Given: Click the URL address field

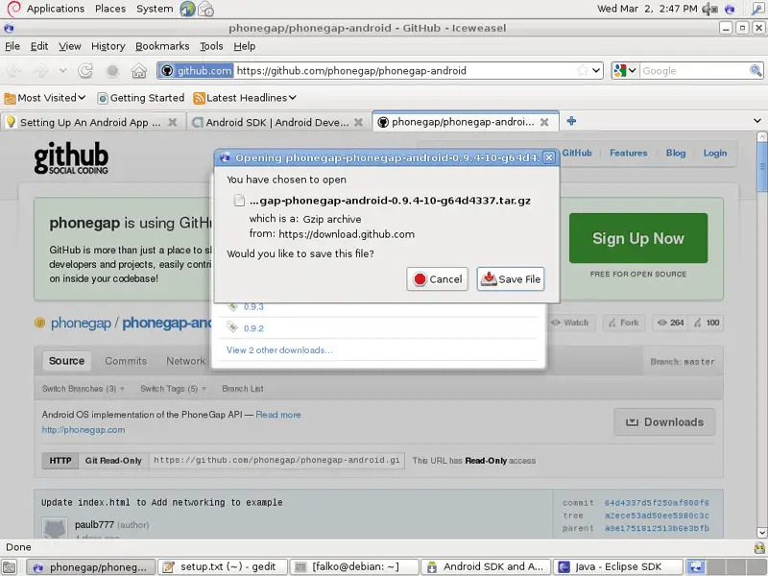Looking at the screenshot, I should (404, 70).
